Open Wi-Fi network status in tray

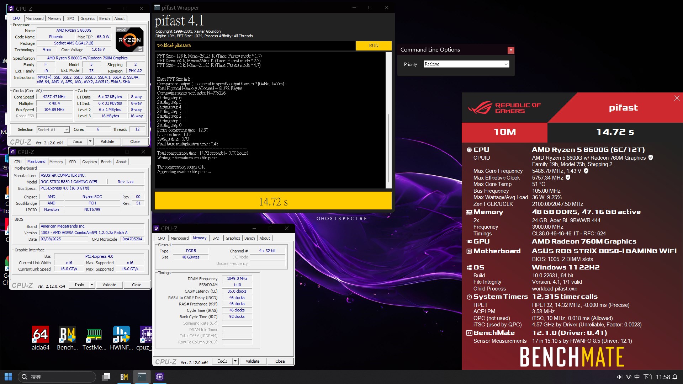pyautogui.click(x=628, y=377)
